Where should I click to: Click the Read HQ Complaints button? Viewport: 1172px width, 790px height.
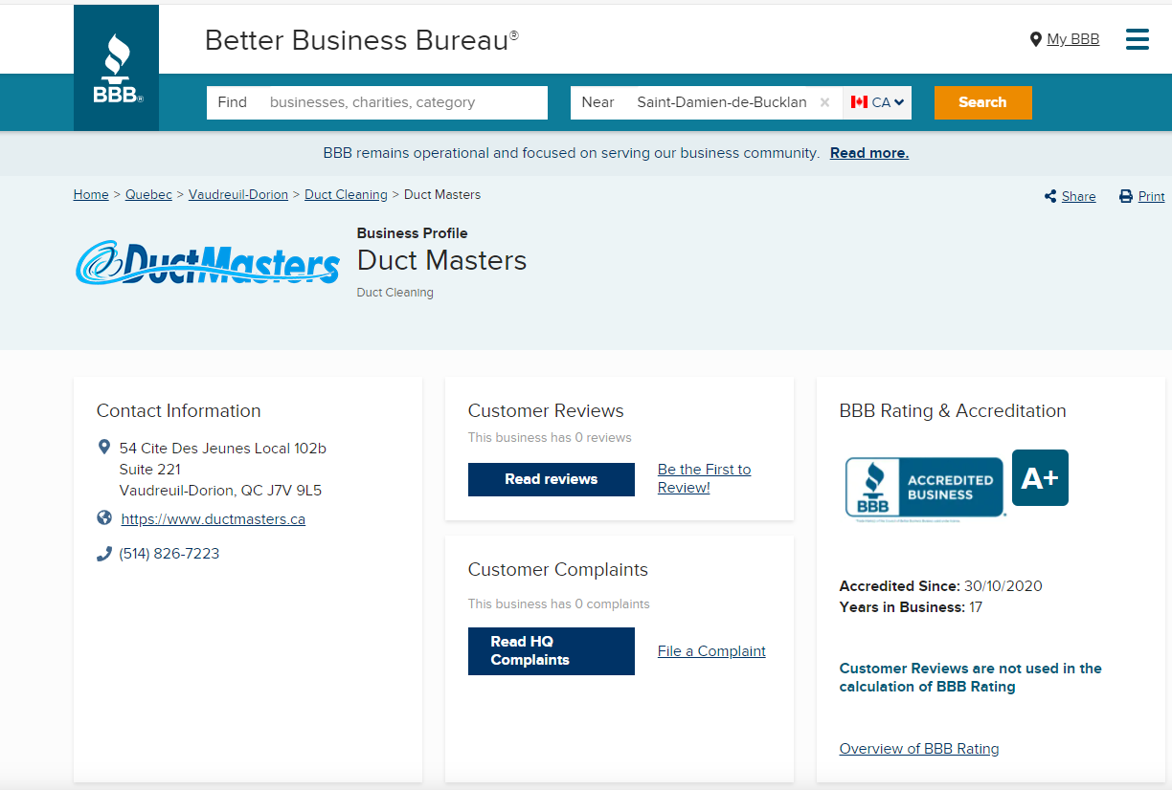(552, 651)
